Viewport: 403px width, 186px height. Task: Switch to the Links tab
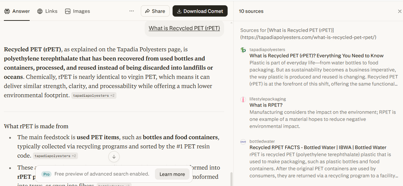coord(47,11)
